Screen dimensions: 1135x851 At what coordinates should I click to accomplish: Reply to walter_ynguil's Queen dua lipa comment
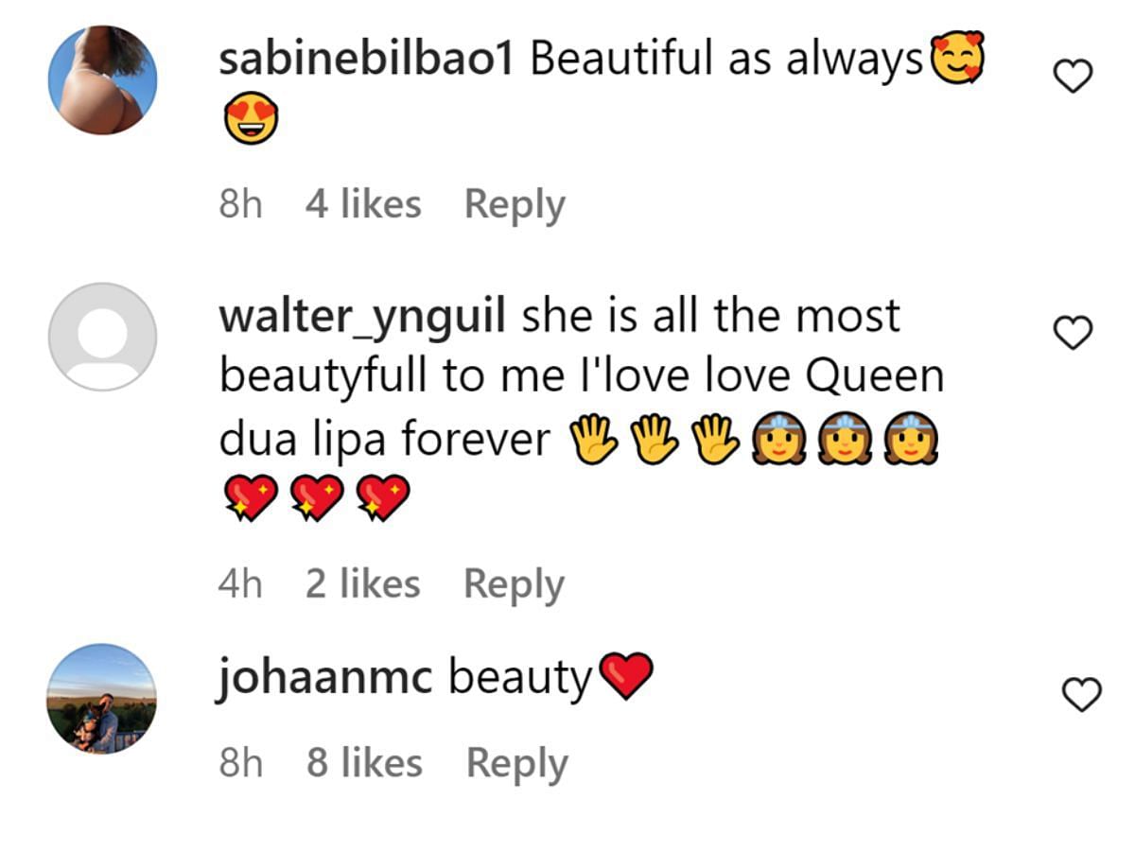(514, 584)
